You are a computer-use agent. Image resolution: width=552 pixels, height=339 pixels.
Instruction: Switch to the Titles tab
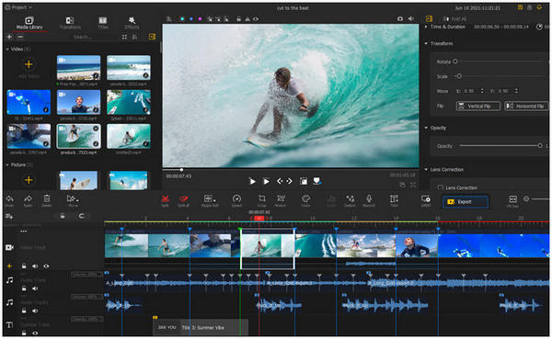pos(102,23)
